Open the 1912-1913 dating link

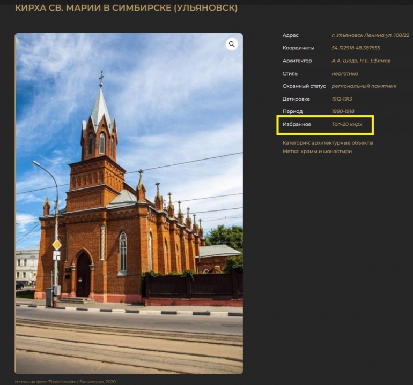[342, 99]
